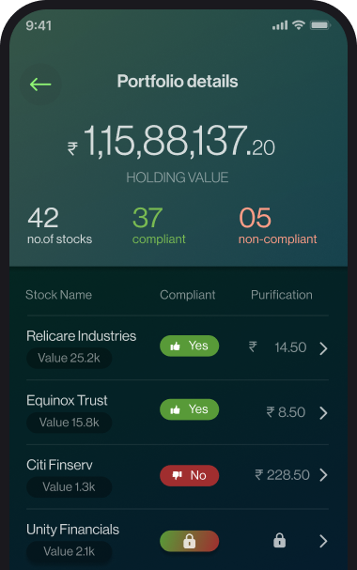Click the Wi-Fi status icon
Image resolution: width=357 pixels, height=570 pixels.
tap(299, 25)
